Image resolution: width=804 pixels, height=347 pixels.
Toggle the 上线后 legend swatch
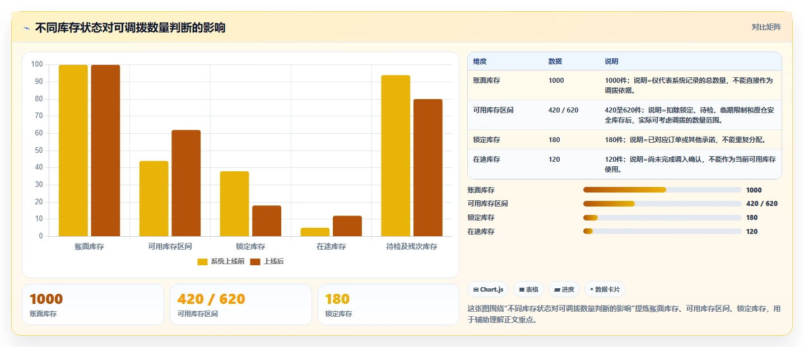tap(255, 262)
